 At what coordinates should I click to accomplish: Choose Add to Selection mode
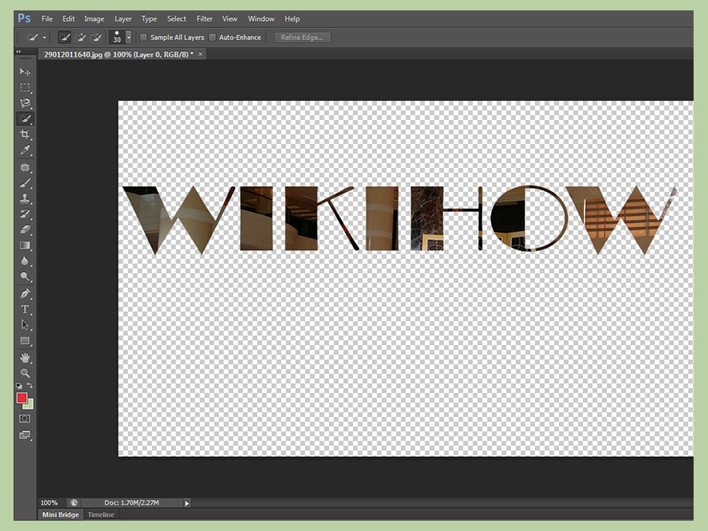[80, 38]
